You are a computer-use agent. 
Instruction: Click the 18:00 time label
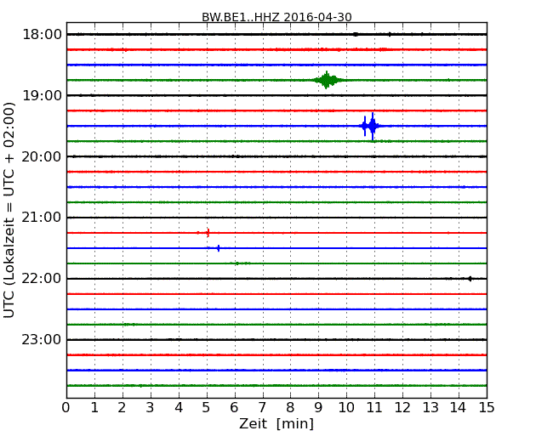coord(42,35)
